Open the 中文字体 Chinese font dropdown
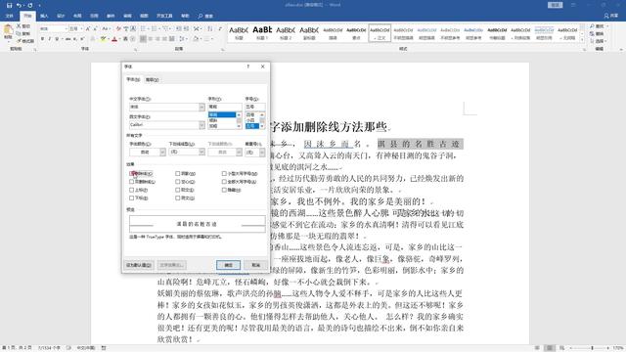The width and height of the screenshot is (626, 352). pyautogui.click(x=201, y=107)
